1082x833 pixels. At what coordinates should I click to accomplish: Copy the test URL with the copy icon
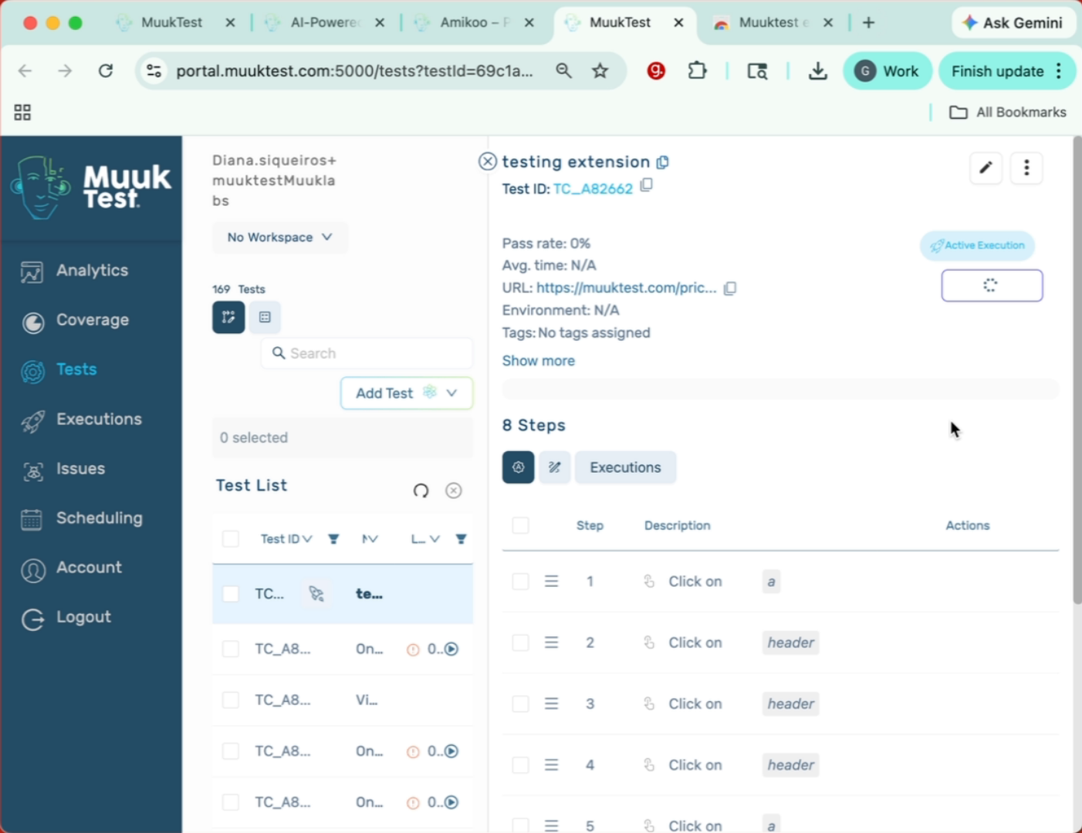pyautogui.click(x=730, y=288)
